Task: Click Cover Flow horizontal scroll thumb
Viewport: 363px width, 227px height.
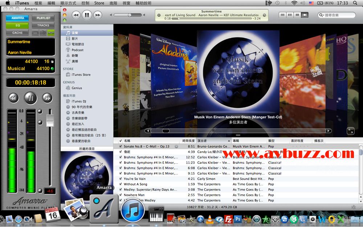Action: tap(166, 131)
